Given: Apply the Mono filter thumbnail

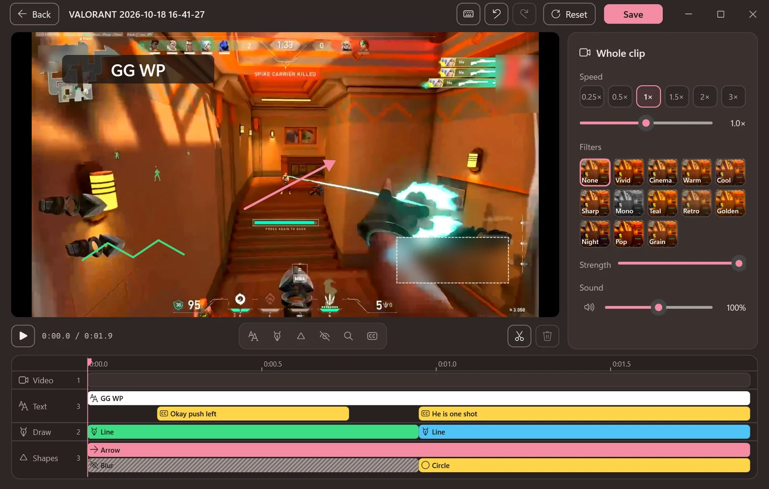Looking at the screenshot, I should [x=629, y=203].
